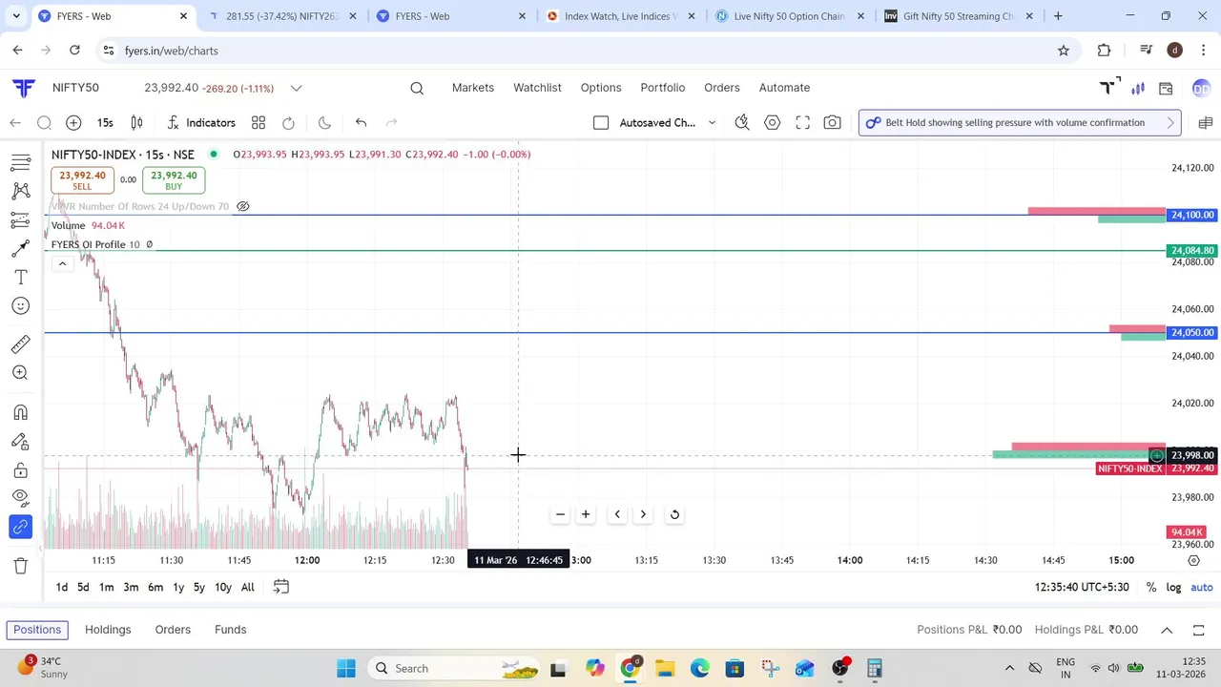The width and height of the screenshot is (1221, 687).
Task: Switch to the Funds tab
Action: (x=230, y=630)
